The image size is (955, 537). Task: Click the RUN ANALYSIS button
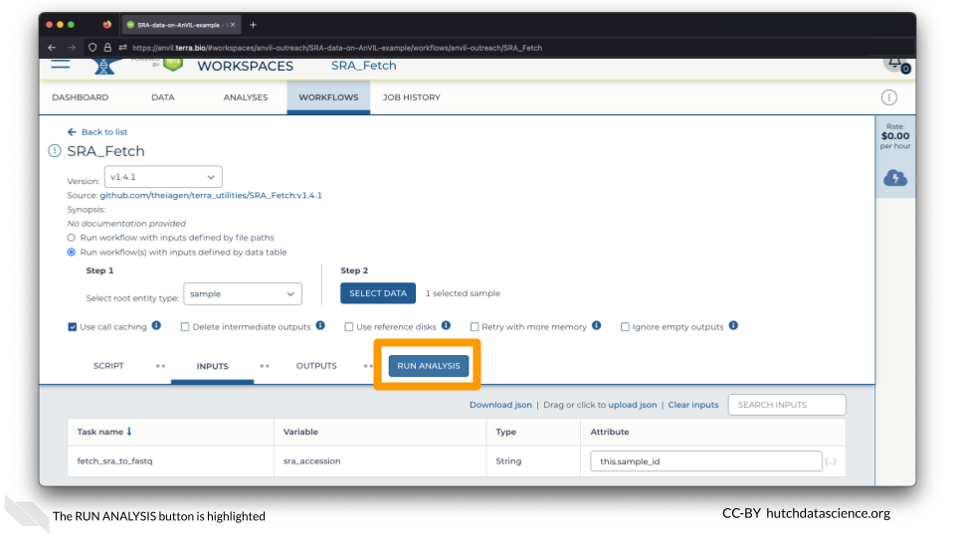click(x=429, y=366)
